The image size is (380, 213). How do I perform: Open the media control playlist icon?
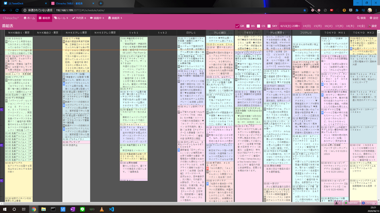pyautogui.click(x=363, y=10)
